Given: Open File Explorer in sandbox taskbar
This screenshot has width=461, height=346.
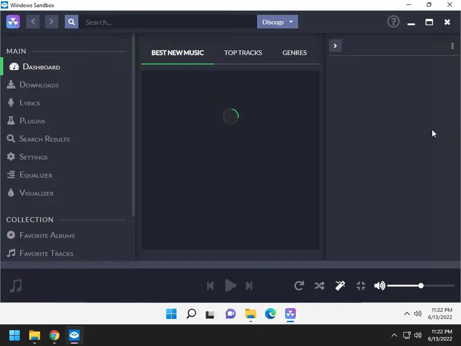Looking at the screenshot, I should (251, 314).
